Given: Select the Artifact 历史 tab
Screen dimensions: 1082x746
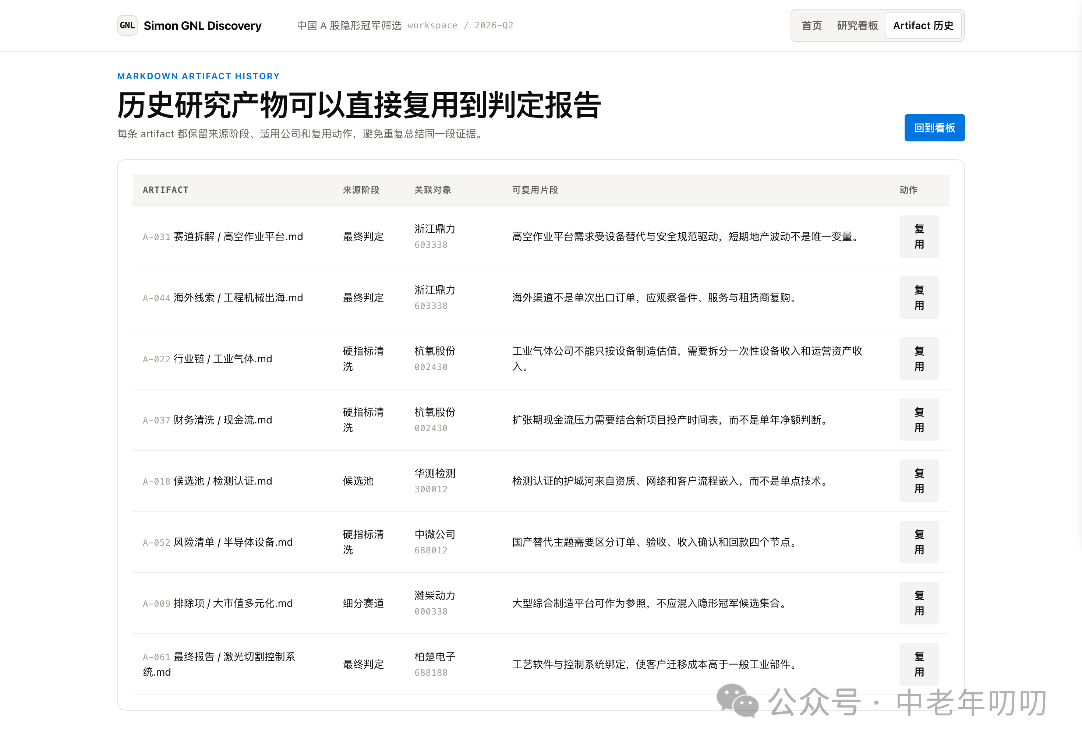Looking at the screenshot, I should tap(923, 26).
